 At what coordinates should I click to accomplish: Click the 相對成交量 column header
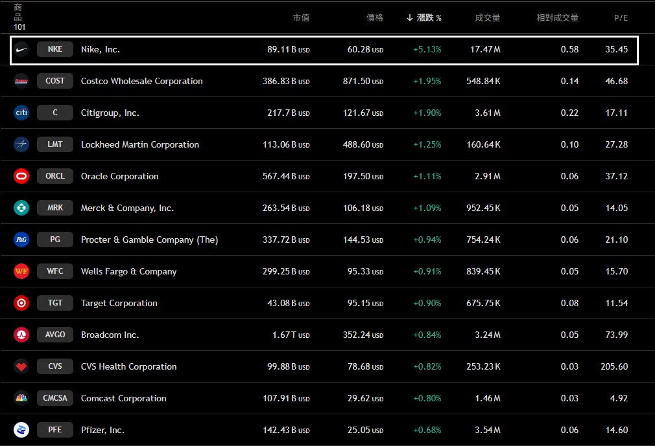click(x=557, y=17)
